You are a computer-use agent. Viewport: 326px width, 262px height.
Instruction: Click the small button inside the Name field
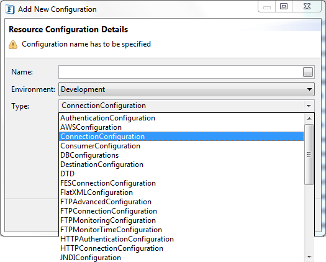308,72
